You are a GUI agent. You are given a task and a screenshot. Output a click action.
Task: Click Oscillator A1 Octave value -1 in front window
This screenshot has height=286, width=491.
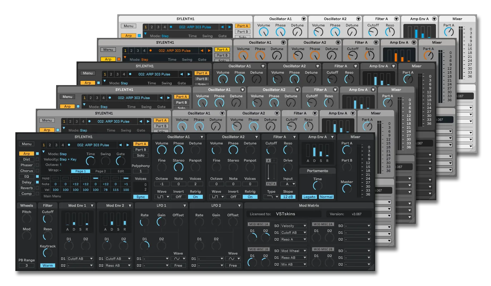coord(162,184)
